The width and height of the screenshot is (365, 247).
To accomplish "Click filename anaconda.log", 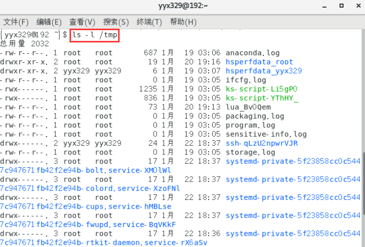I will [x=253, y=53].
